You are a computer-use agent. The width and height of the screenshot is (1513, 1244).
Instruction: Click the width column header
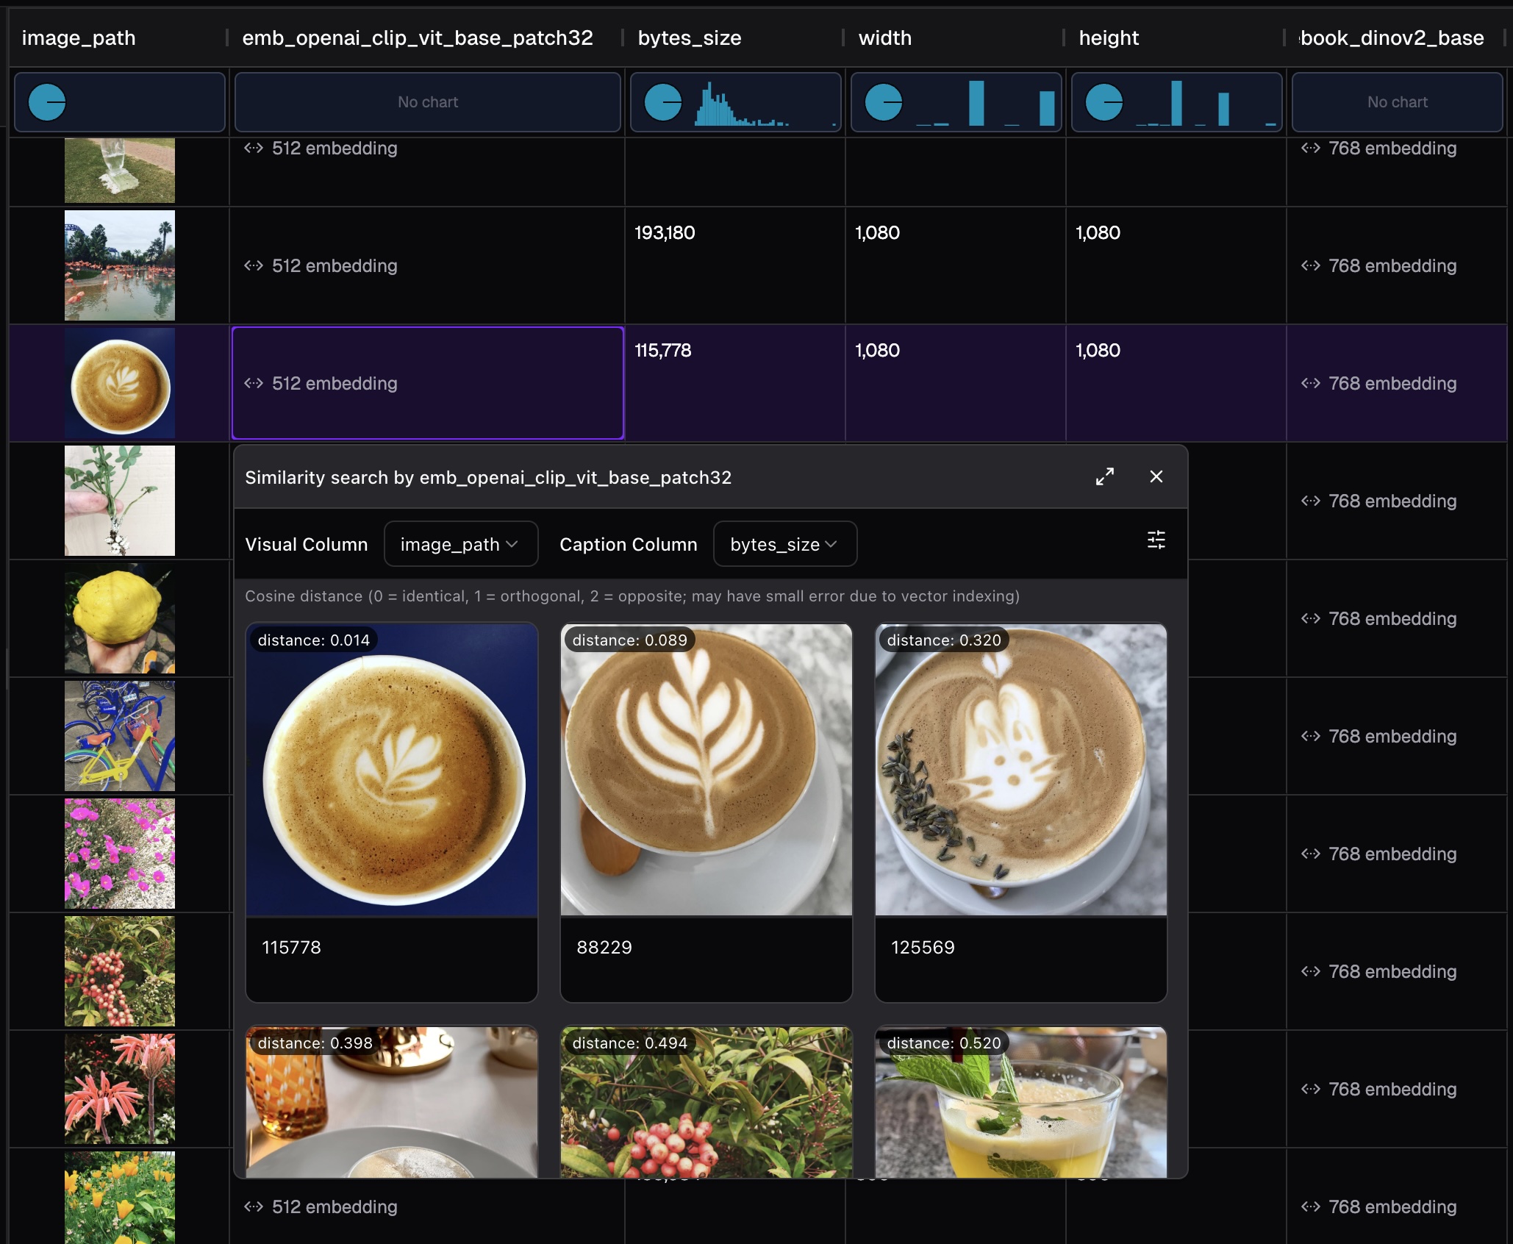pos(885,38)
